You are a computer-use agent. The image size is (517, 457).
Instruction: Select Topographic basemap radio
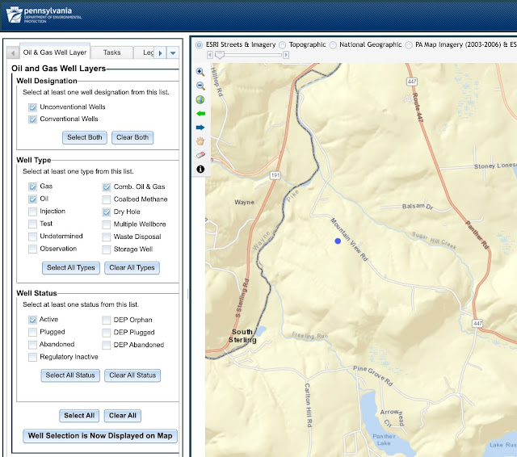[x=282, y=45]
